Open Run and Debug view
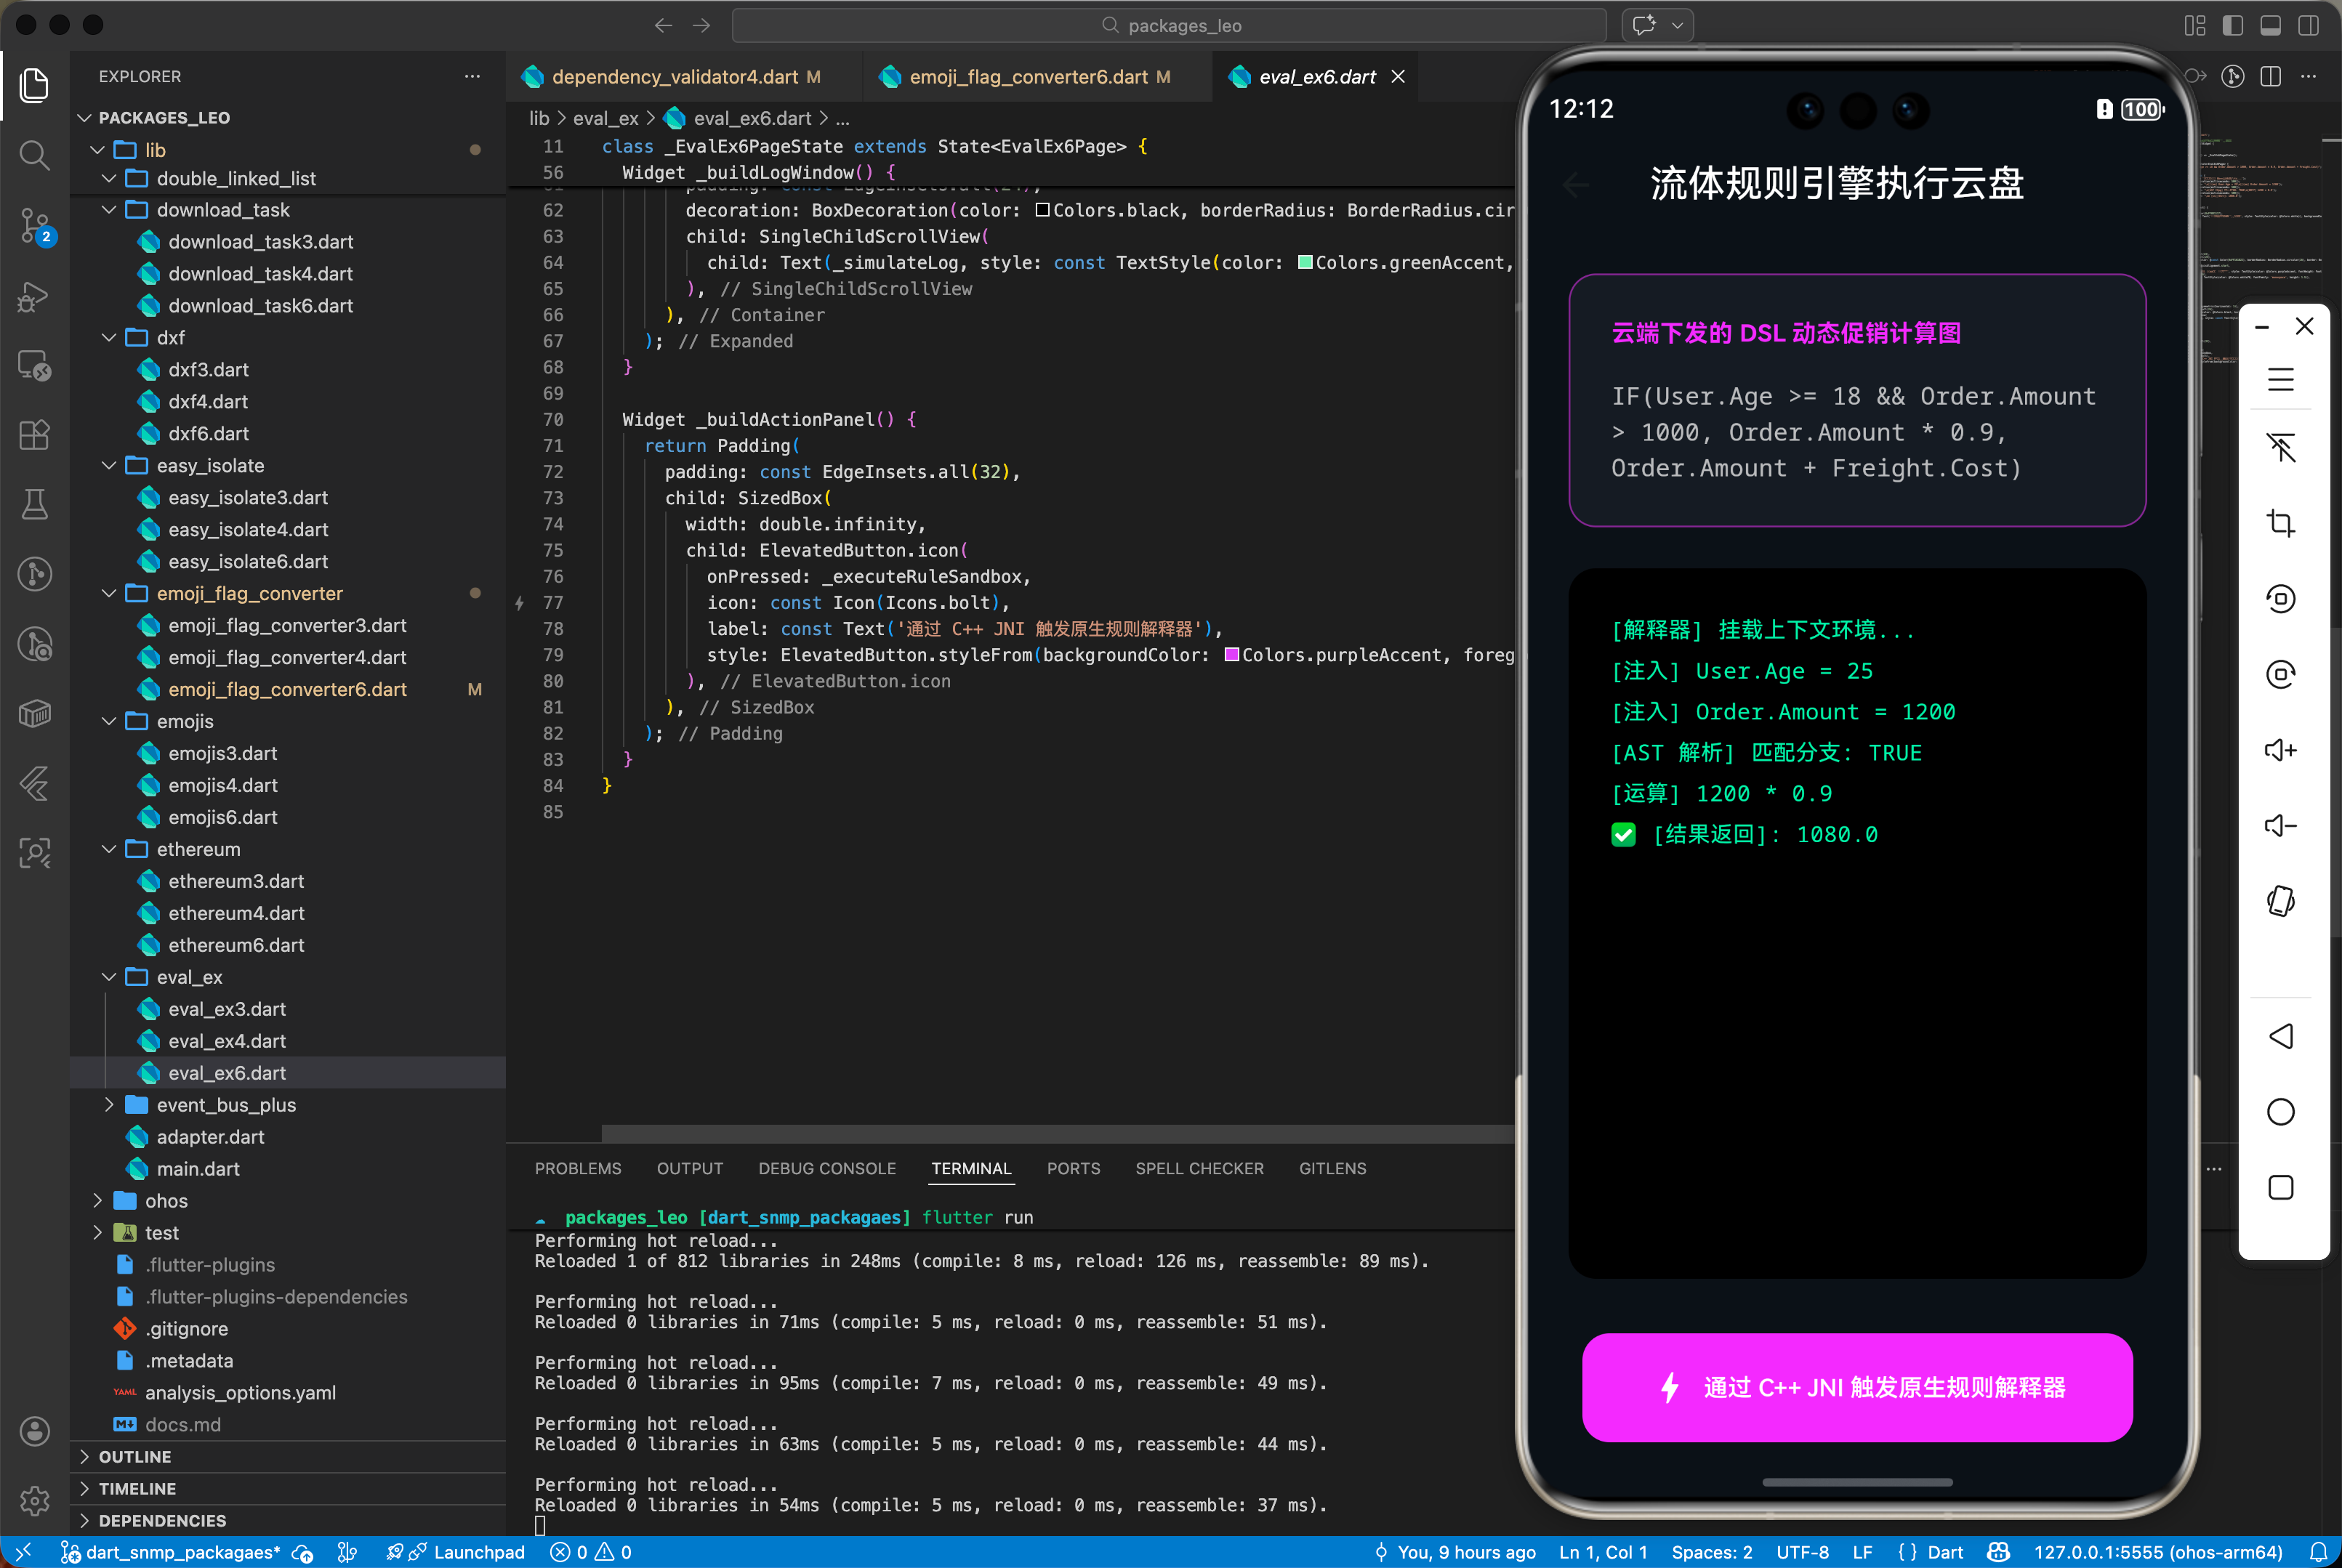Viewport: 2342px width, 1568px height. click(34, 297)
